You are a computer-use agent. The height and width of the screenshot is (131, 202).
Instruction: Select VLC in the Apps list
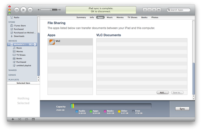coord(70,42)
